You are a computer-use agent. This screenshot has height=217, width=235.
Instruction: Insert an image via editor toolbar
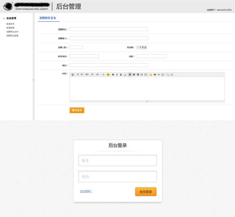pyautogui.click(x=155, y=74)
